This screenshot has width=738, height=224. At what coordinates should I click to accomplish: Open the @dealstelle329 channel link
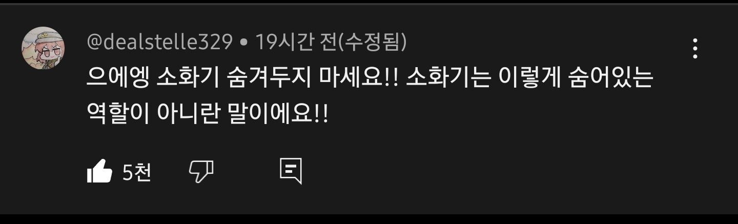point(159,42)
